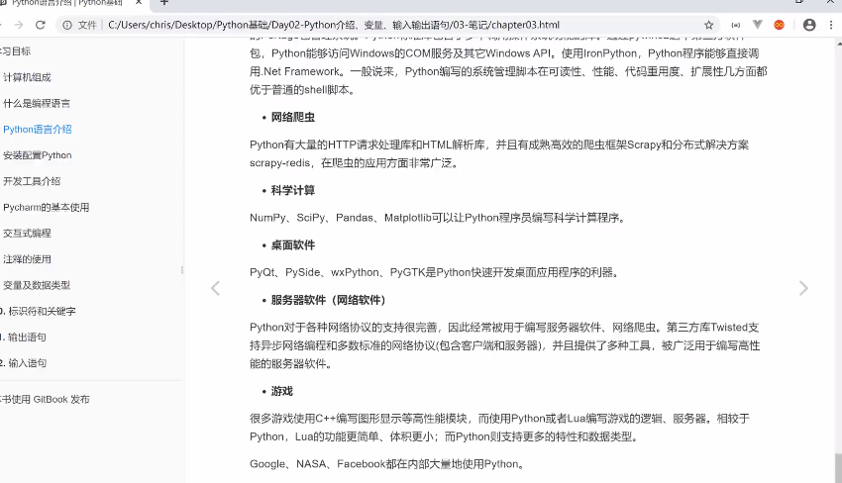This screenshot has height=483, width=842.
Task: Click the small extension icon beside the star
Action: tap(736, 25)
